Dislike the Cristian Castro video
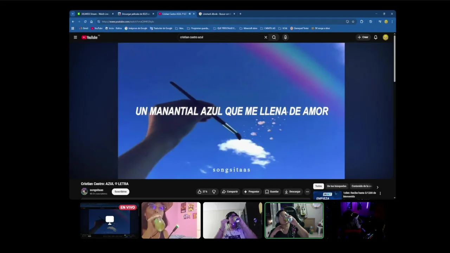Viewport: 450px width, 253px height. (x=214, y=192)
